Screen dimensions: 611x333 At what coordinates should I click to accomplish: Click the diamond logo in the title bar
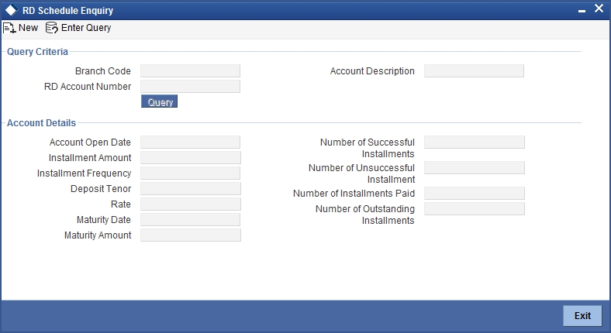12,10
